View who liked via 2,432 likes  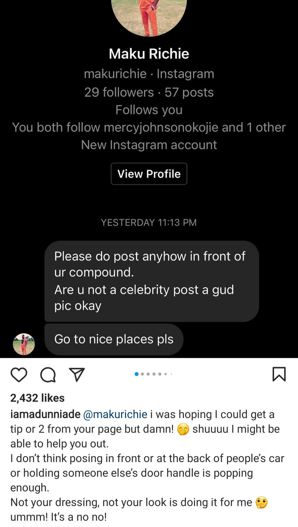pyautogui.click(x=38, y=398)
